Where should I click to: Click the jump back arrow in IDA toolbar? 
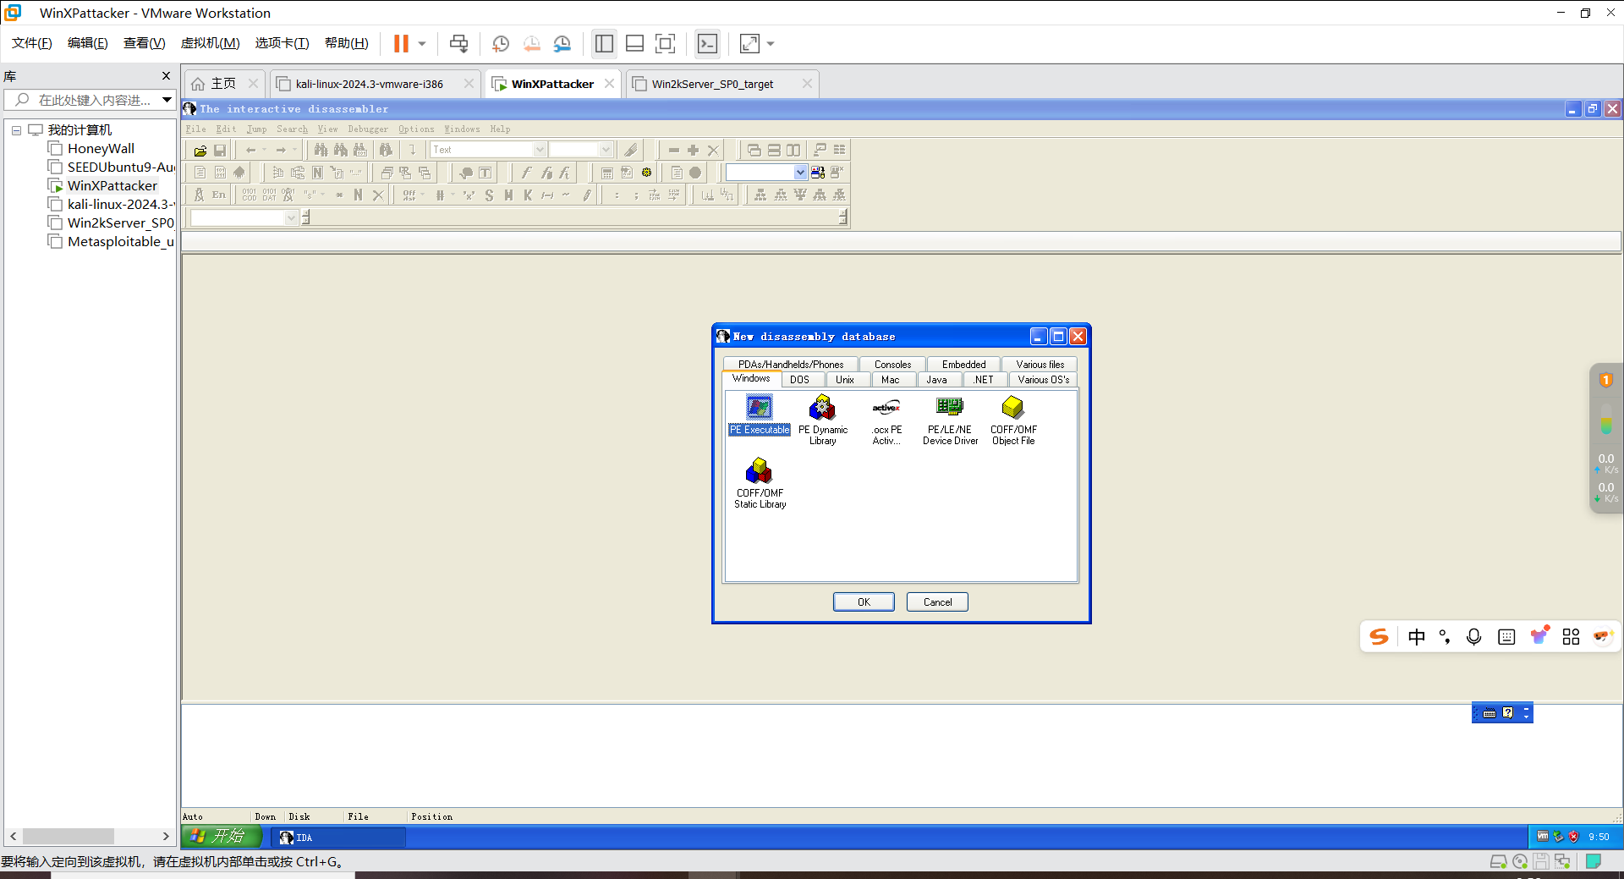click(x=250, y=150)
